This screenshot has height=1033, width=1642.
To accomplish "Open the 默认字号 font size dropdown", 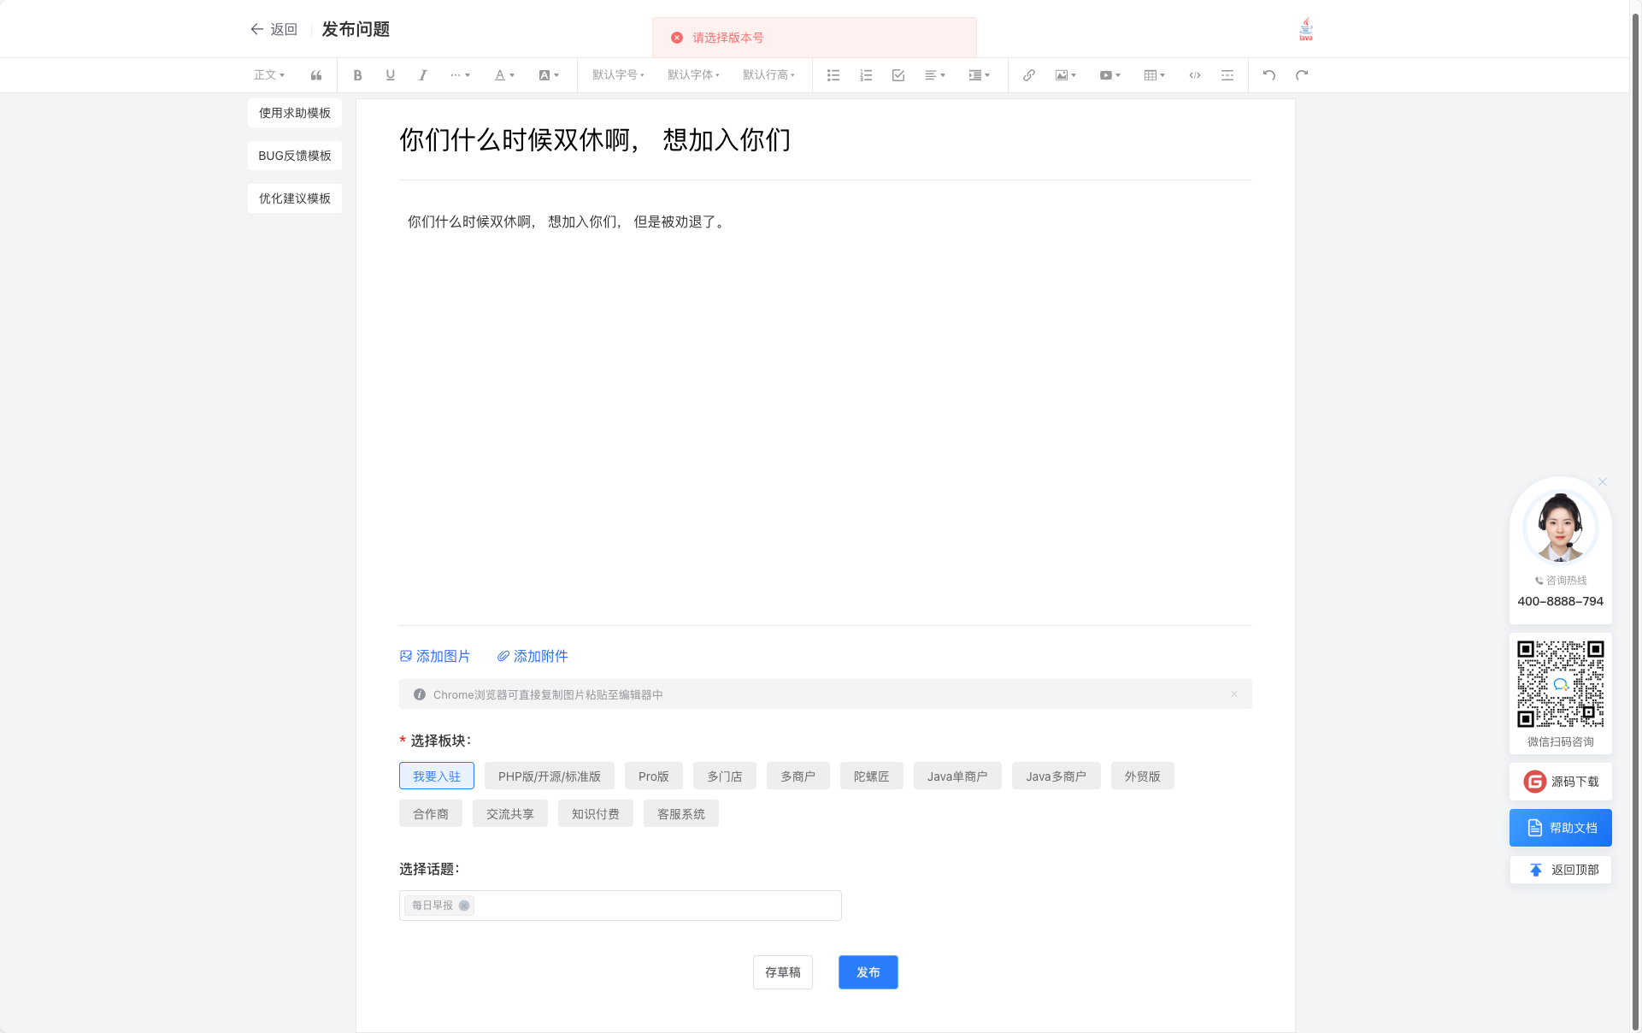I will 618,75.
